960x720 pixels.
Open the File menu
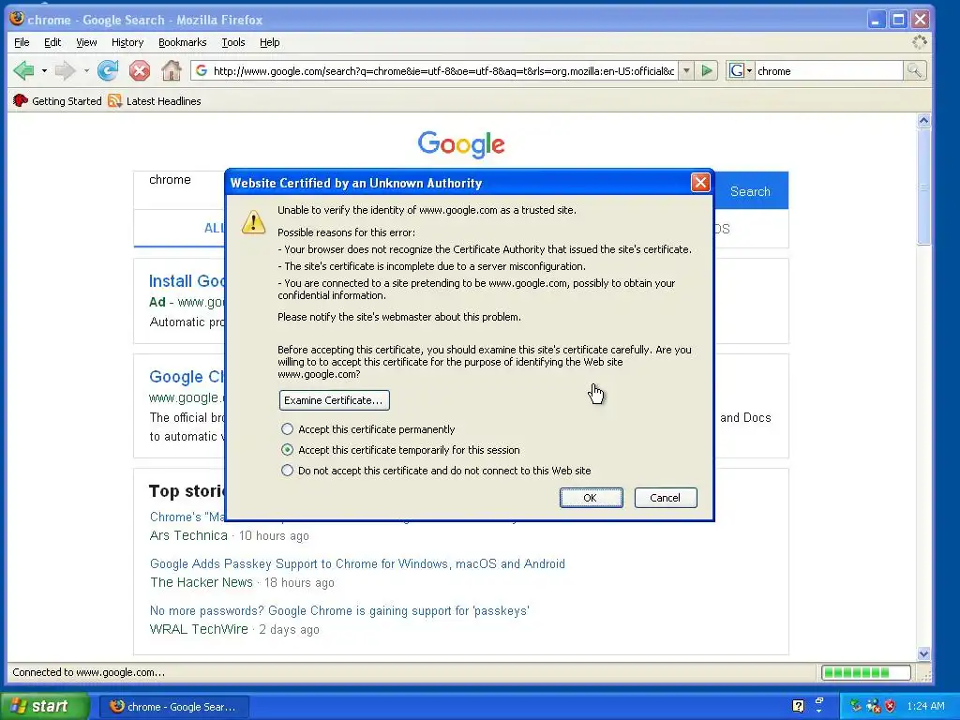click(22, 42)
